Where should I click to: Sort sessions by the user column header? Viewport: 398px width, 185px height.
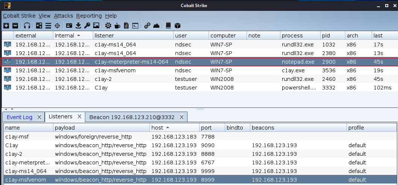pos(191,36)
